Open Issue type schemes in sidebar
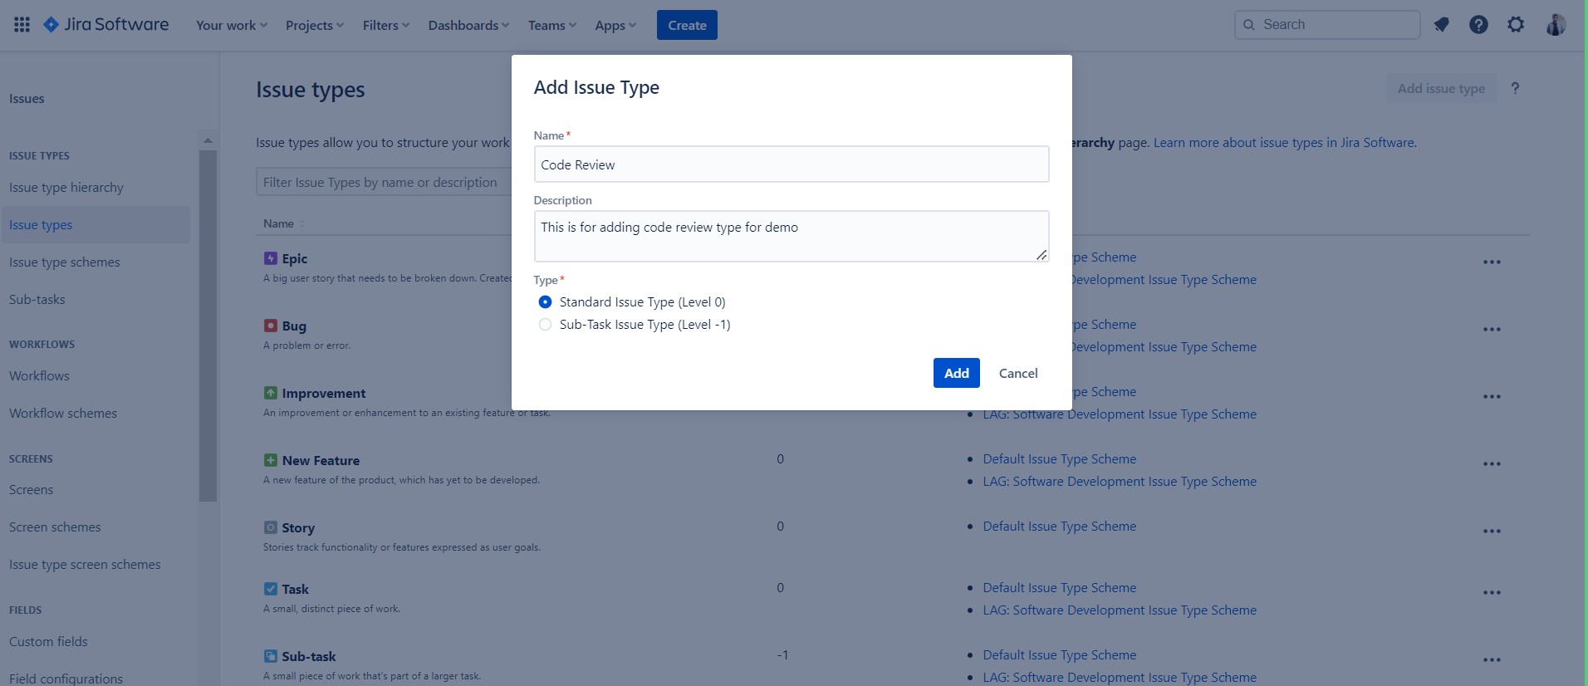 65,262
